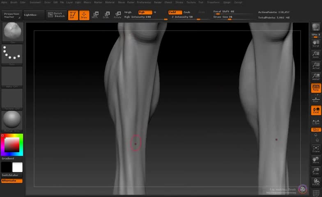Adjust the Focal Shift slider
The image size is (322, 197).
[233, 12]
